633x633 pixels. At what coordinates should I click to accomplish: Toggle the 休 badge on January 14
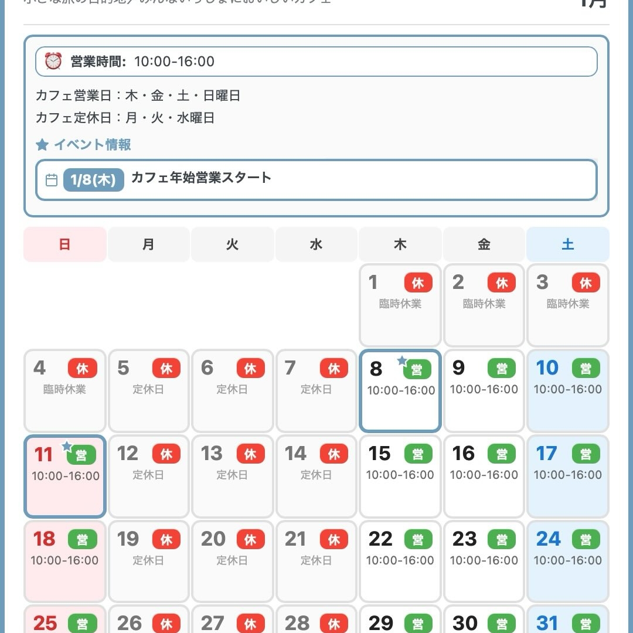(x=334, y=454)
